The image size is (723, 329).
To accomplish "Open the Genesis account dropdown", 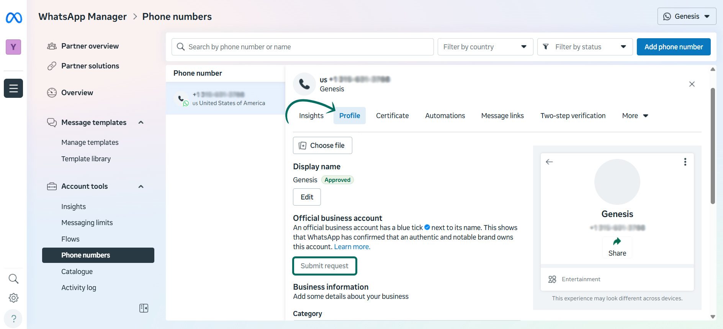I will (x=687, y=16).
